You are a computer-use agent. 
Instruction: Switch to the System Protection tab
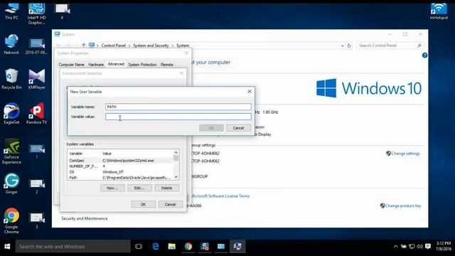coord(142,65)
